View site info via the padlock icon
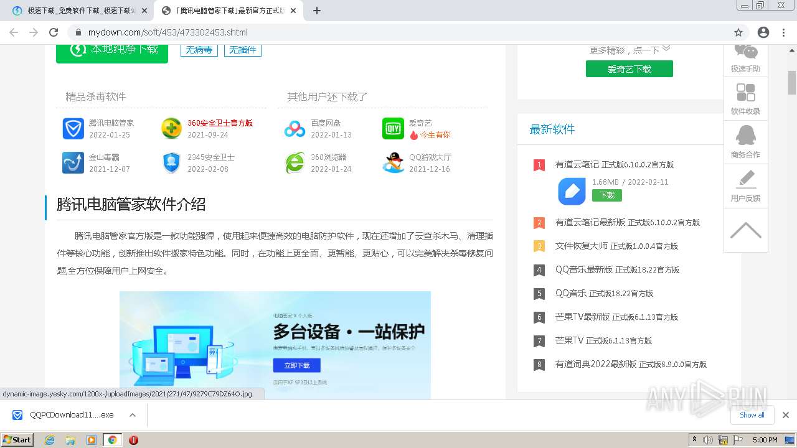The image size is (797, 448). (78, 32)
